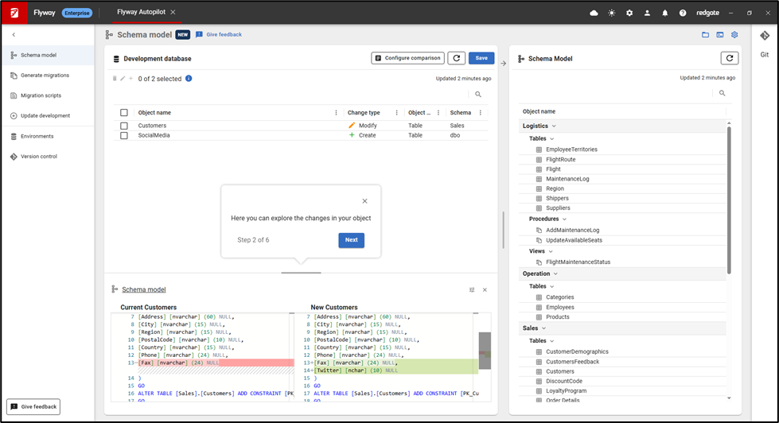779x423 pixels.
Task: Click the Git icon in right sidebar
Action: click(765, 36)
